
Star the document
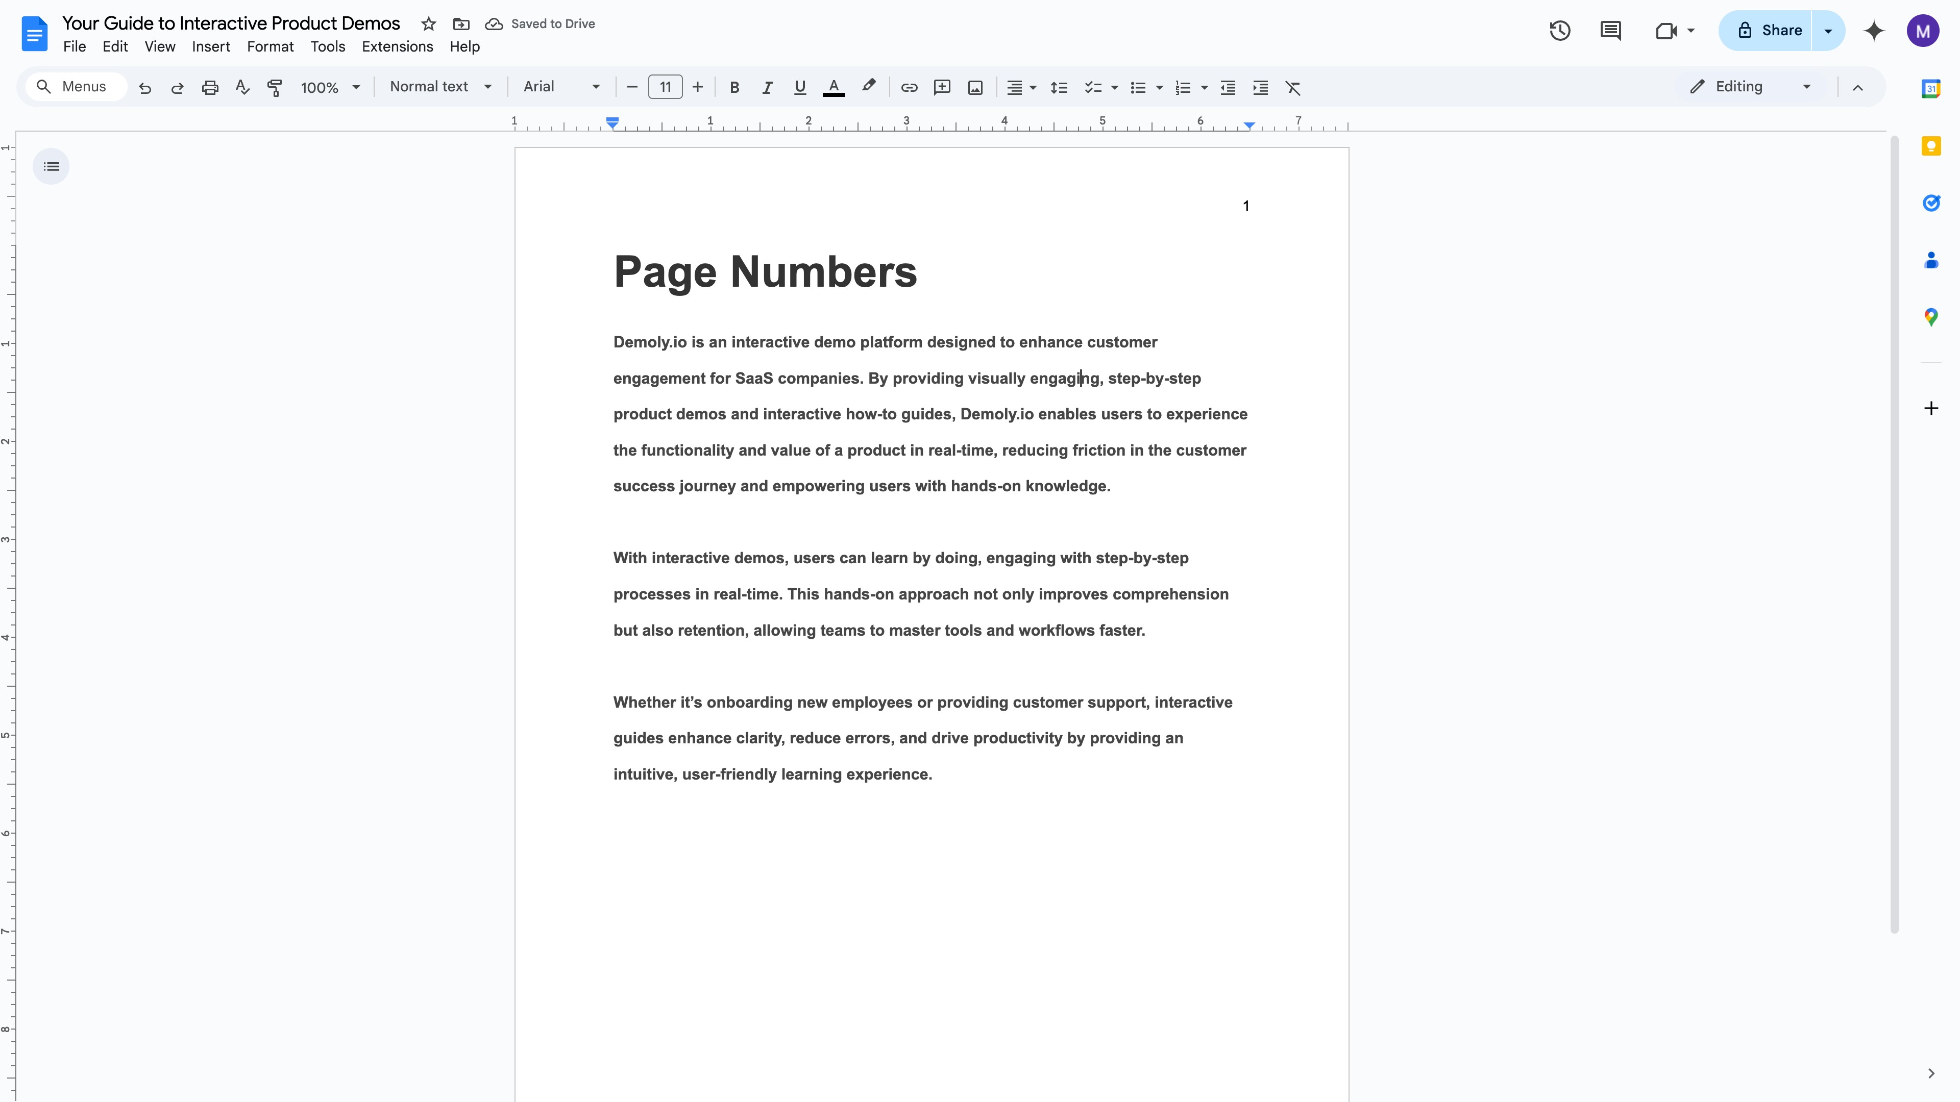pyautogui.click(x=428, y=23)
